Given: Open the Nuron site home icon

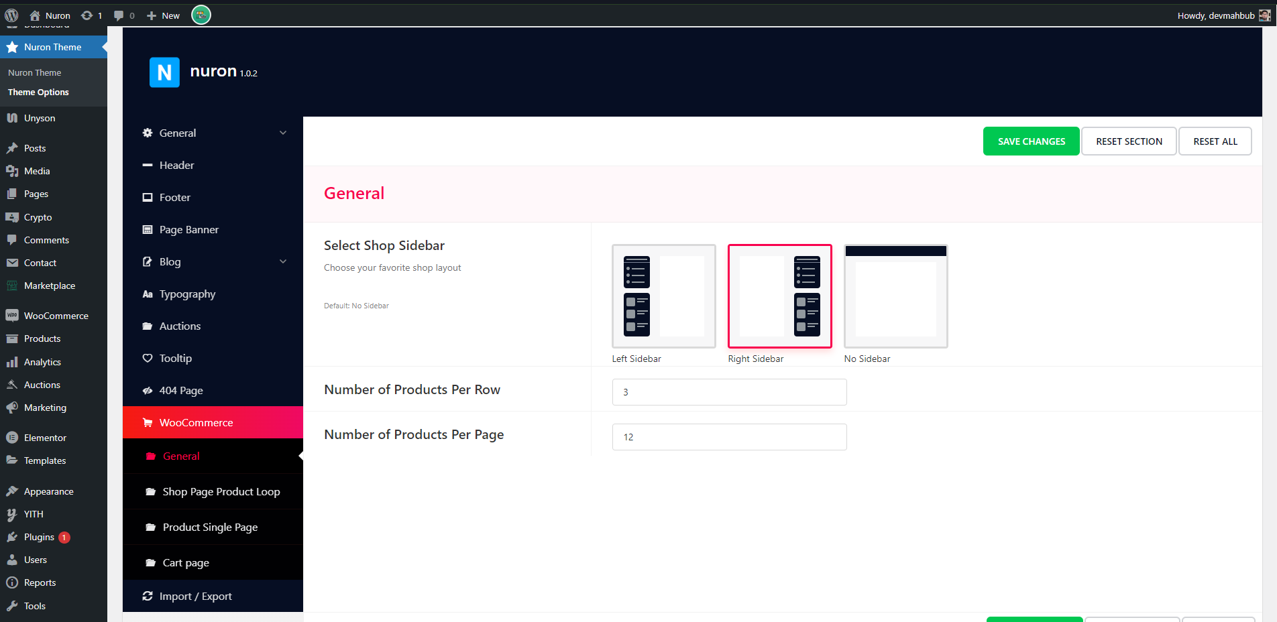Looking at the screenshot, I should point(35,15).
